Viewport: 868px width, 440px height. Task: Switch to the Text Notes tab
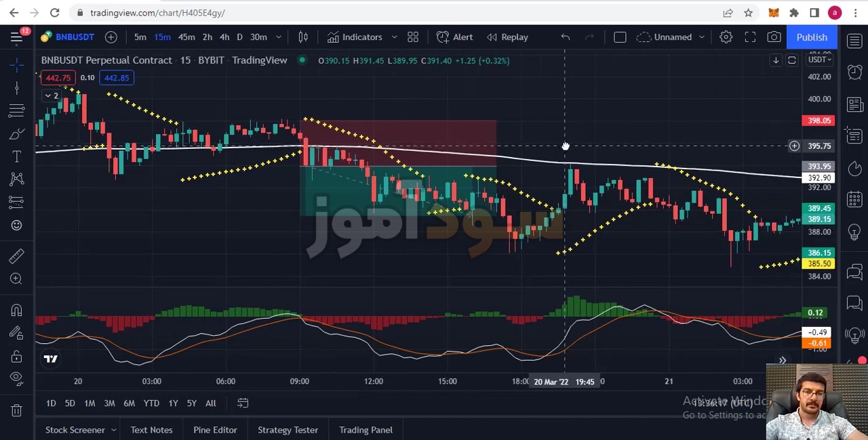coord(151,430)
